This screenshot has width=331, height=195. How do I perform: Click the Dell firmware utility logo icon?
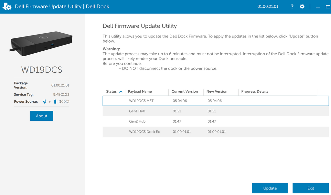7,6
